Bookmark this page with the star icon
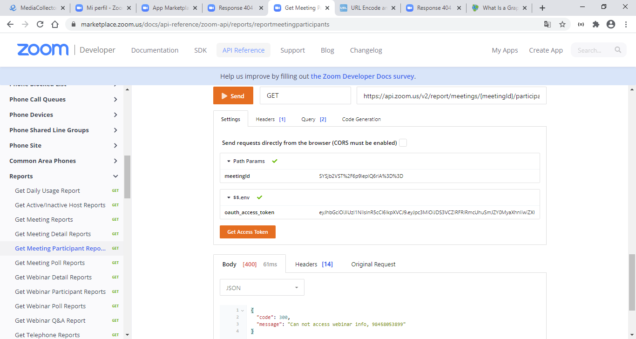 coord(562,24)
